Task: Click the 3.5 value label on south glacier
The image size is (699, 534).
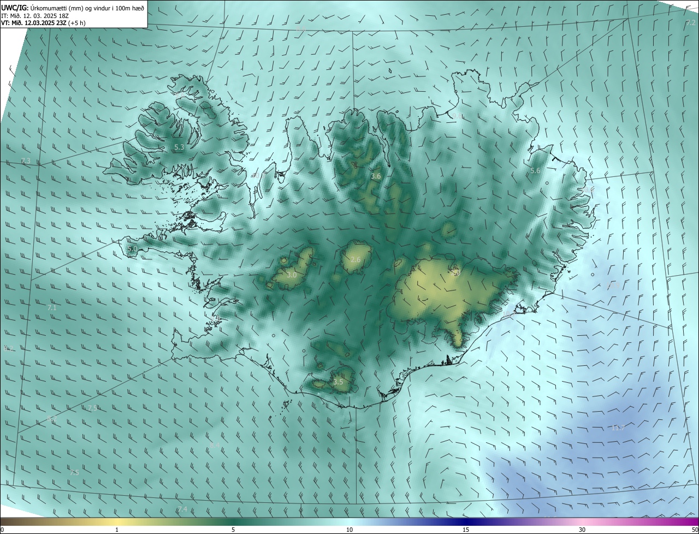Action: point(338,382)
